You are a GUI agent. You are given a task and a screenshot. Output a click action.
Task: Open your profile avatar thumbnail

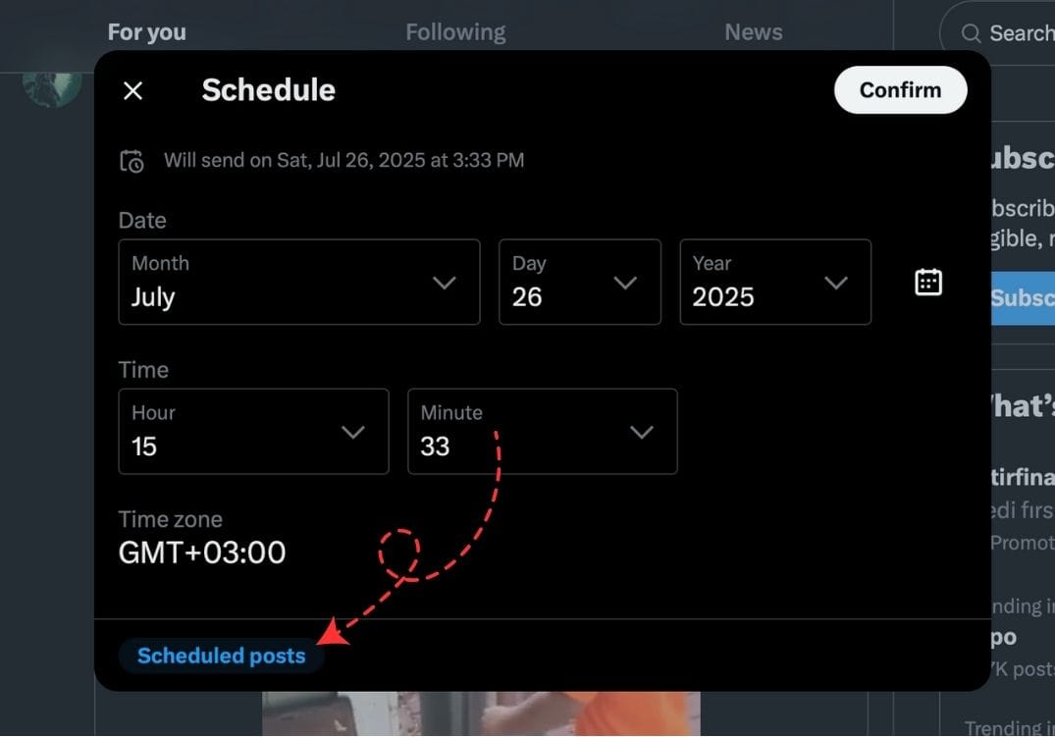click(51, 85)
